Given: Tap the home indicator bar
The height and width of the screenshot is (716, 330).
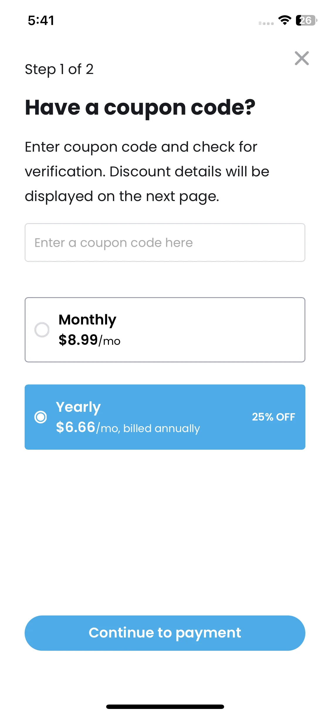Looking at the screenshot, I should [165, 707].
